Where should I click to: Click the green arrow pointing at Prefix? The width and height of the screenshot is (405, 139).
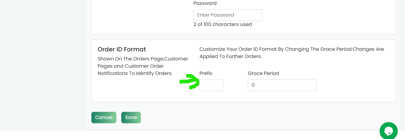tap(190, 82)
